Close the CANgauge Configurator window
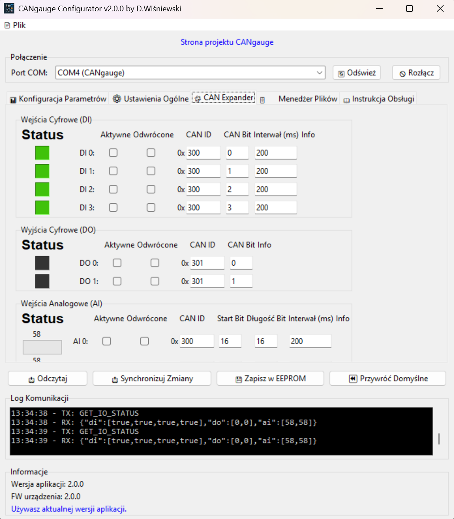 (x=440, y=9)
